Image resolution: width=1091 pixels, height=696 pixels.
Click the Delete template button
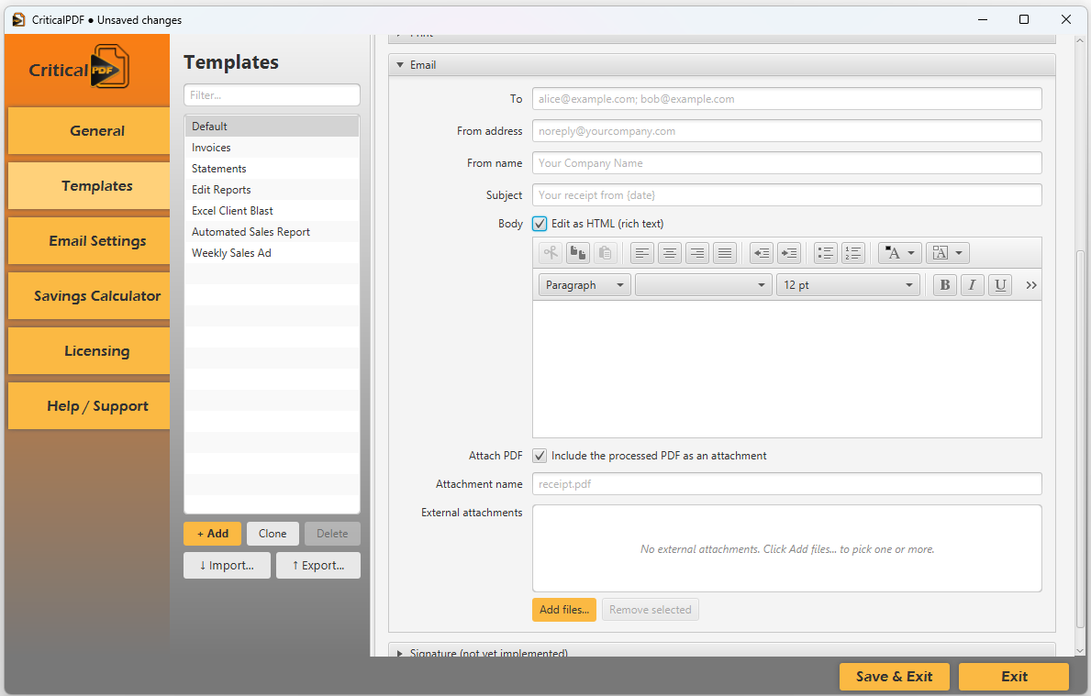[x=332, y=534]
